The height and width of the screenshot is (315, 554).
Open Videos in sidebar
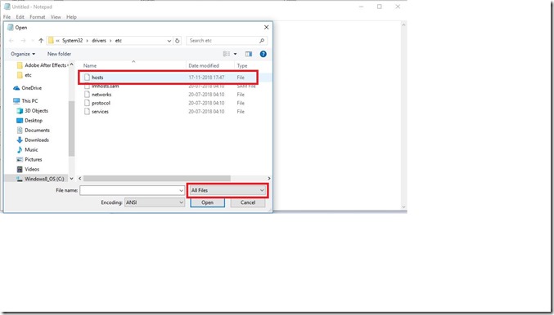[x=28, y=170]
